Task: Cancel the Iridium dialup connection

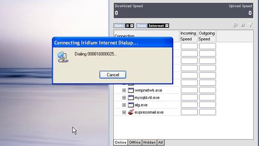Action: click(113, 75)
